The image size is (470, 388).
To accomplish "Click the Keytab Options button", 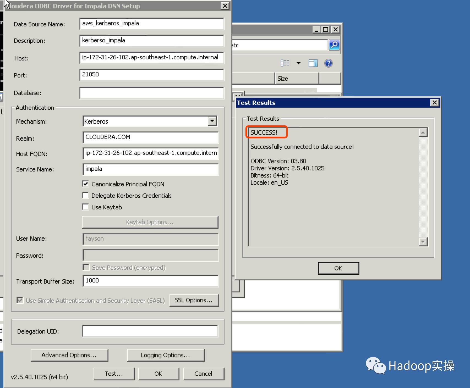I will pyautogui.click(x=150, y=222).
